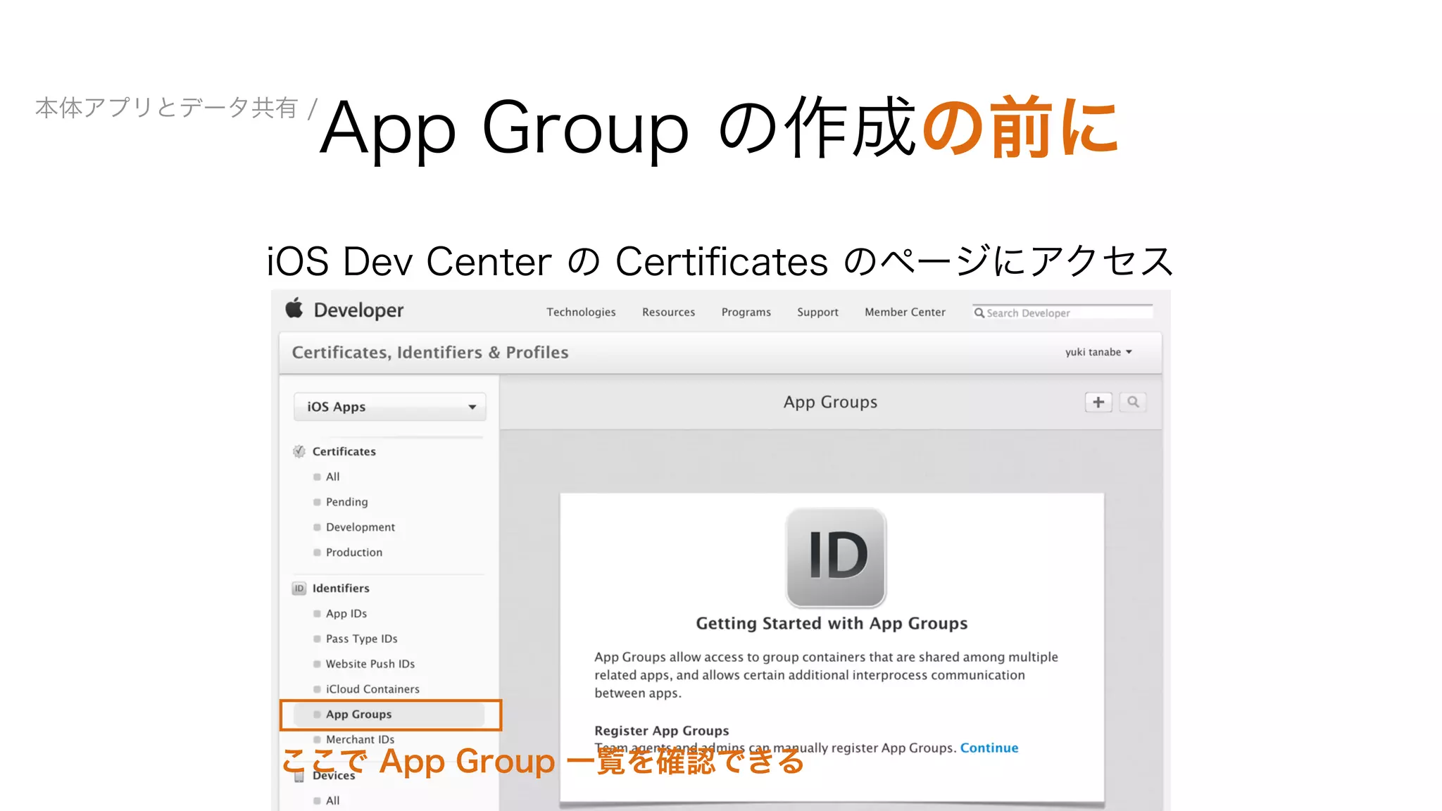
Task: Click the Identifiers ID icon
Action: coord(299,588)
